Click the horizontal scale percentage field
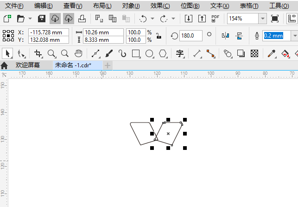Image resolution: width=298 pixels, height=207 pixels. click(136, 32)
